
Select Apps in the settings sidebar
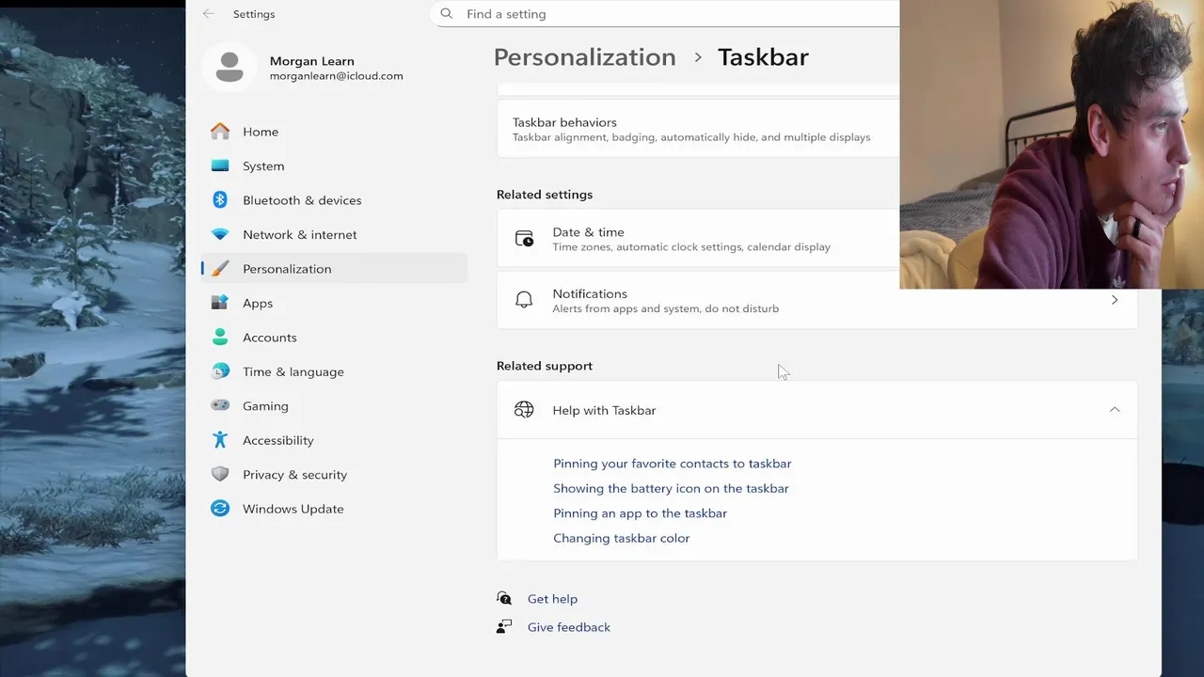click(258, 304)
